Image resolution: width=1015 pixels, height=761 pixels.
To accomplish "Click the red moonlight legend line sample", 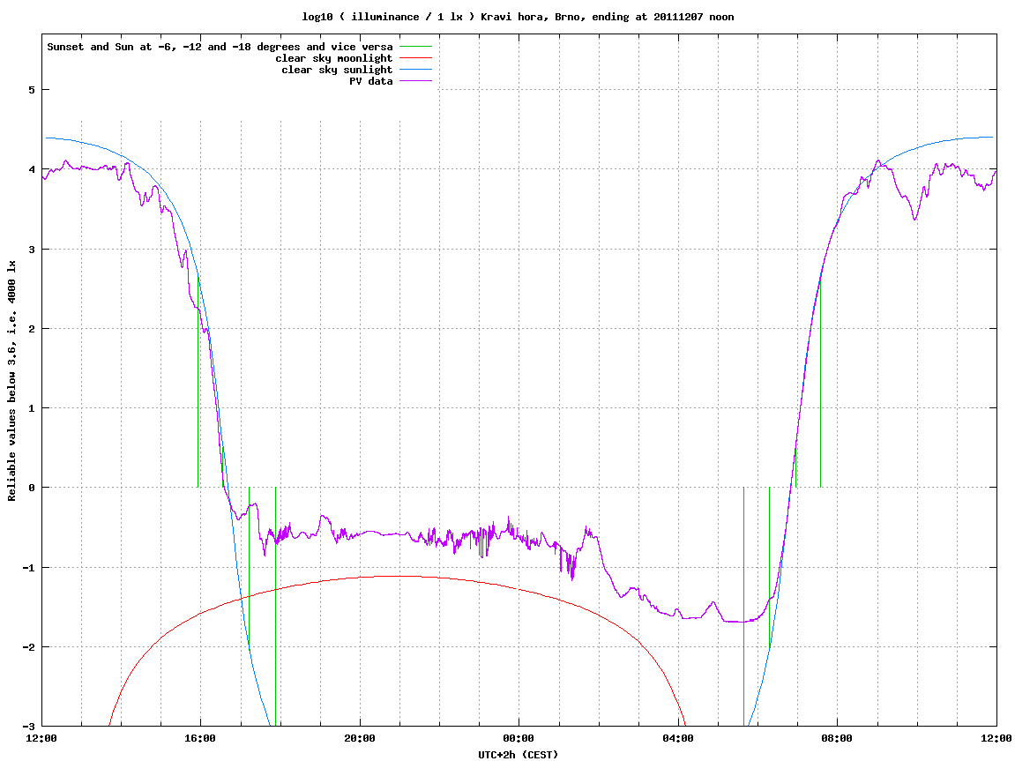I will [x=415, y=58].
